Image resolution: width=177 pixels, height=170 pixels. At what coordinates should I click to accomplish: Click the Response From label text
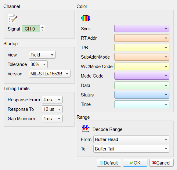[x=24, y=100]
